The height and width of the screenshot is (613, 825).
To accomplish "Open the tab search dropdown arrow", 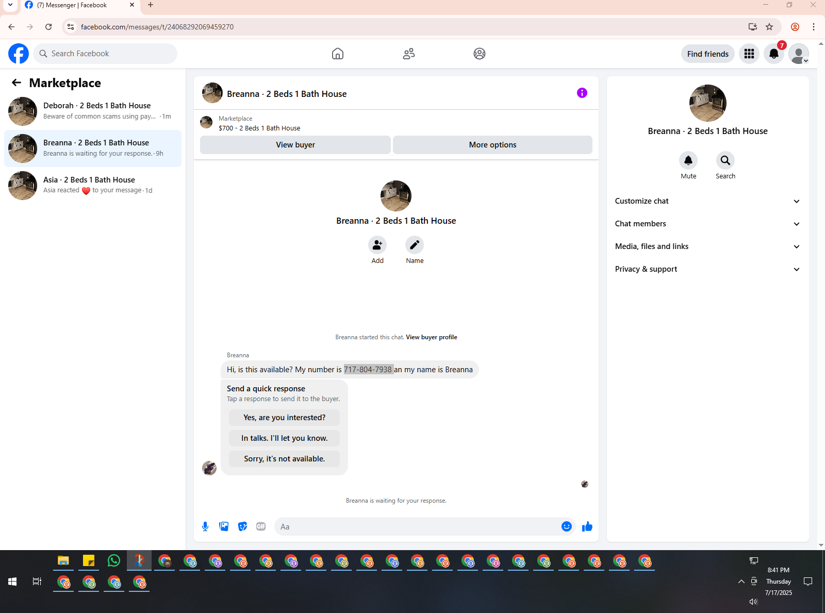I will 10,5.
